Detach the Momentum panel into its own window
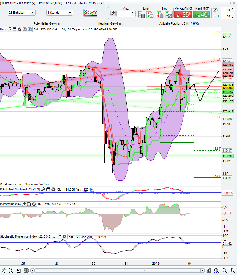 28,204
